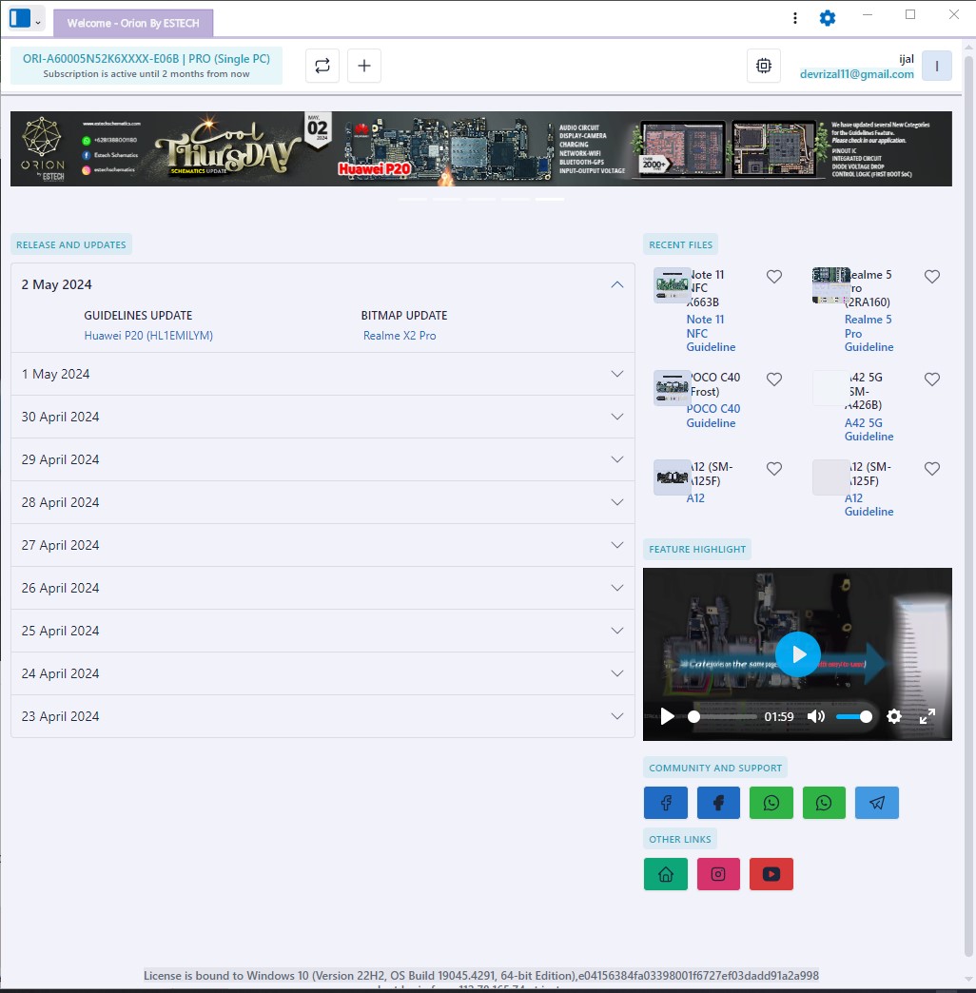Open the video player settings gear

coord(893,716)
